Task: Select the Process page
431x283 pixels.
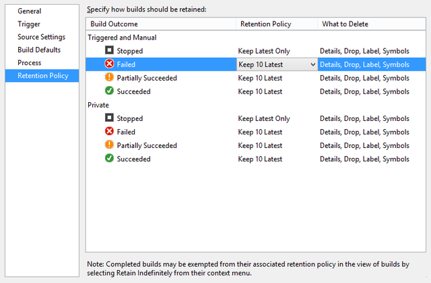Action: click(30, 63)
